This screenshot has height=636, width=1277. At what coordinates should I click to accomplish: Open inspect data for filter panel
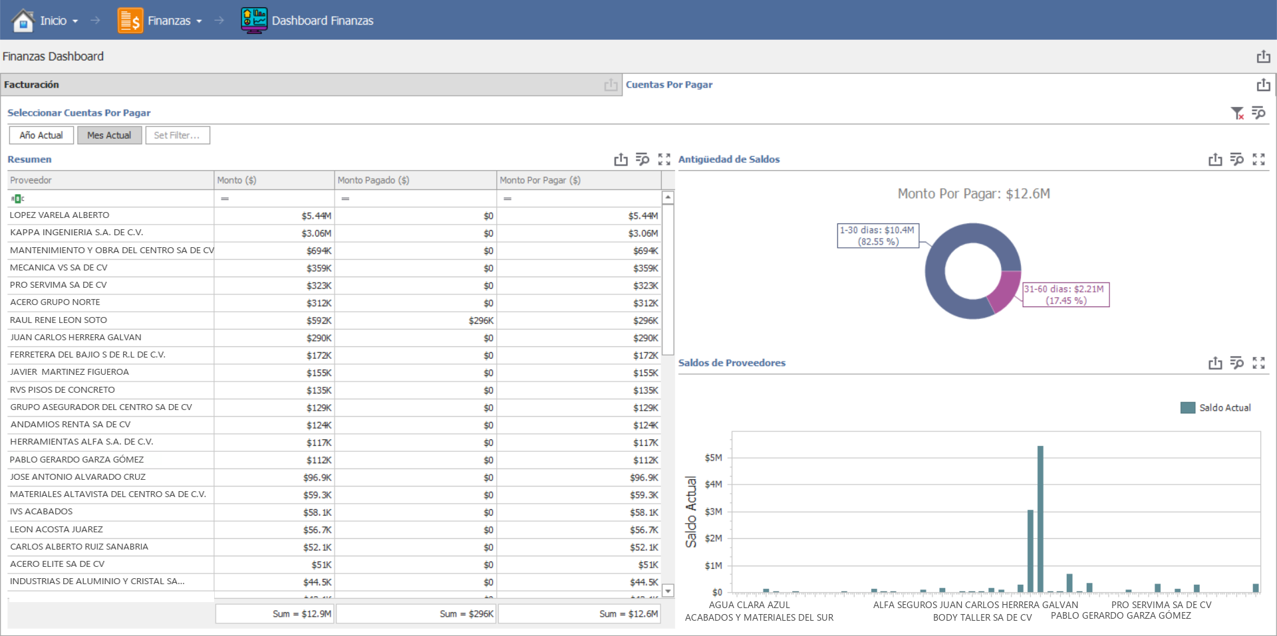coord(1258,113)
